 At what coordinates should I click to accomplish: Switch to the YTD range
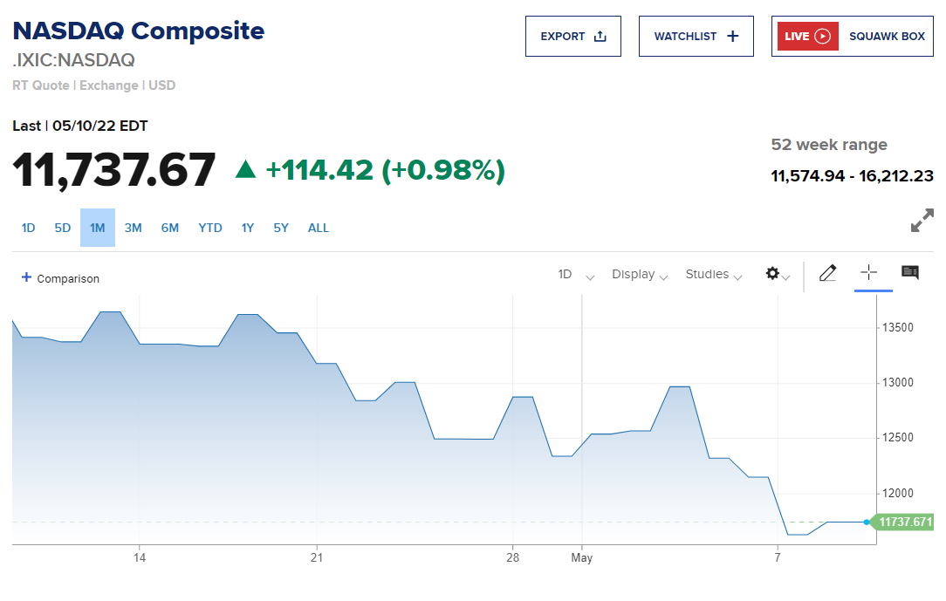coord(209,228)
